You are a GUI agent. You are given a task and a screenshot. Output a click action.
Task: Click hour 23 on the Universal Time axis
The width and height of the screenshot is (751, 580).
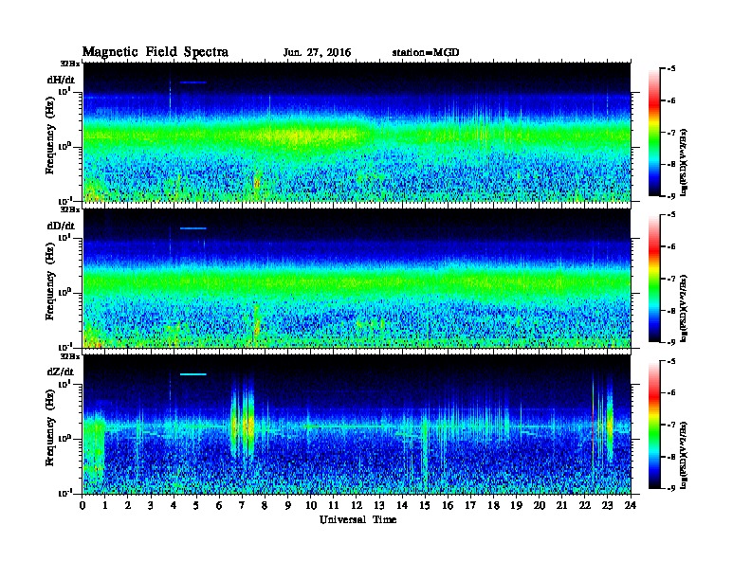[x=607, y=506]
